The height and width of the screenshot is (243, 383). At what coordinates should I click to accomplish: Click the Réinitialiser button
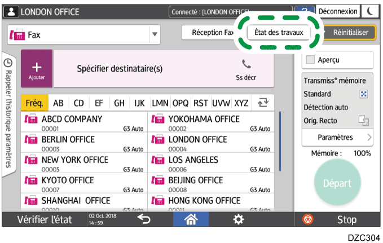click(350, 33)
